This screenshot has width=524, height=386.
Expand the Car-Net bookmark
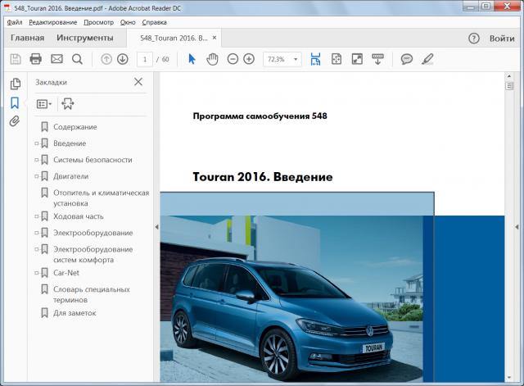click(36, 273)
